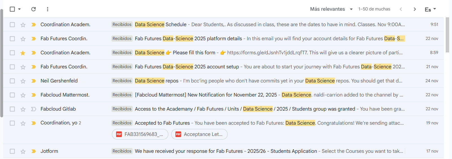Star the Neil Gershenfeld email
Image resolution: width=452 pixels, height=159 pixels.
(x=23, y=81)
